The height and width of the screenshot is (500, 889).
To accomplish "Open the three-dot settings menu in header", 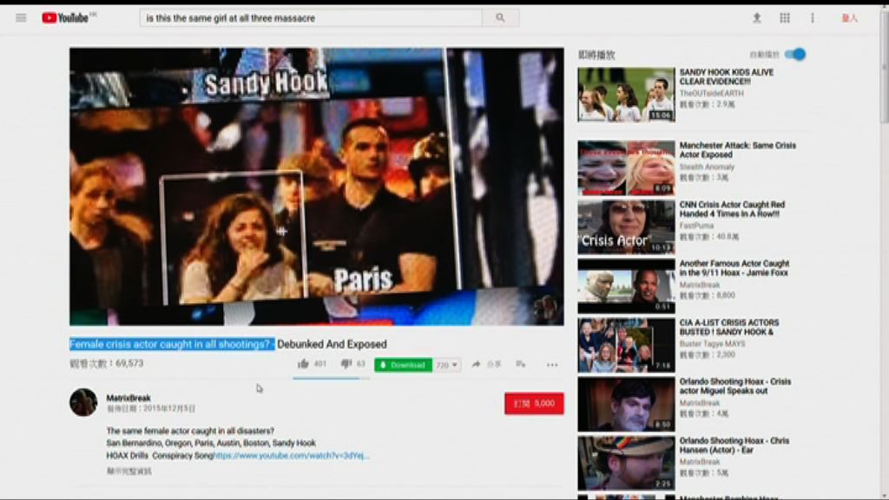I will point(813,17).
